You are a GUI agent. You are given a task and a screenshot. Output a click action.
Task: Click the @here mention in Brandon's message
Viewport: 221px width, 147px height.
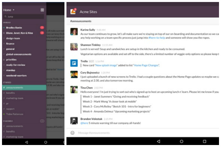click(x=84, y=123)
